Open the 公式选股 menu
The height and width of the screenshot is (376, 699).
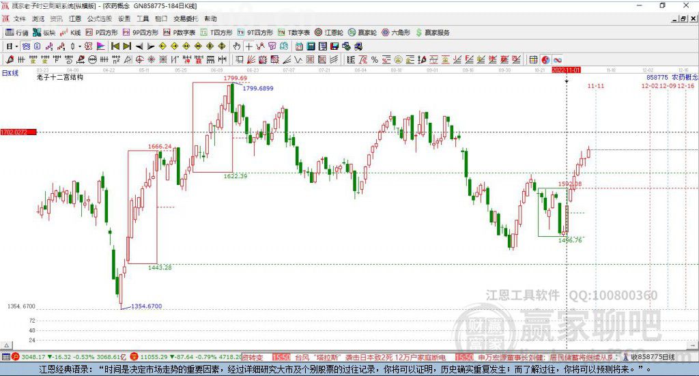(100, 18)
